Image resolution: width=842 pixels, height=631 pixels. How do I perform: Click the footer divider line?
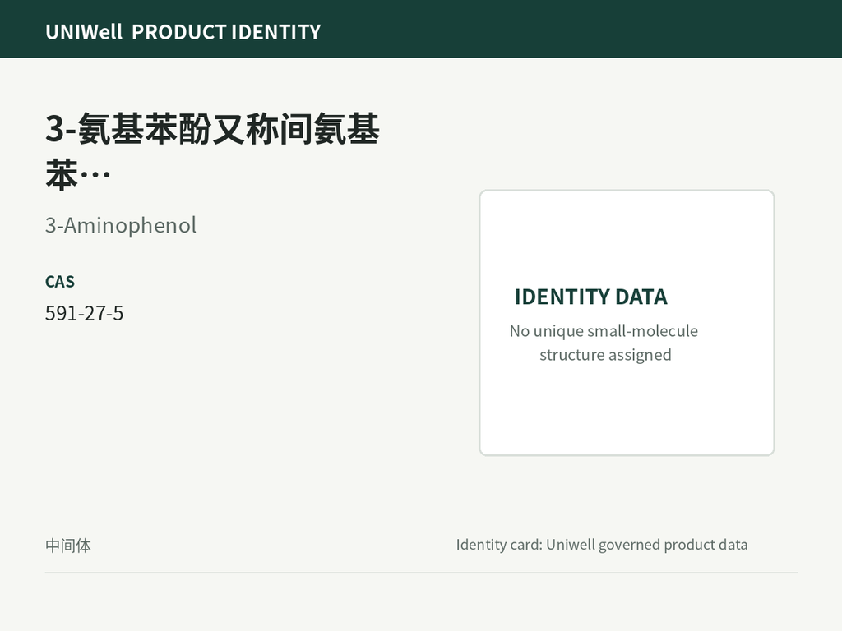point(421,573)
